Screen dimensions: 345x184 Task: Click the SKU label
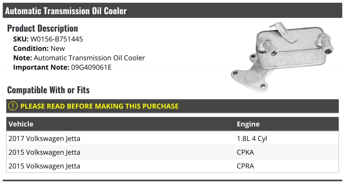point(21,39)
